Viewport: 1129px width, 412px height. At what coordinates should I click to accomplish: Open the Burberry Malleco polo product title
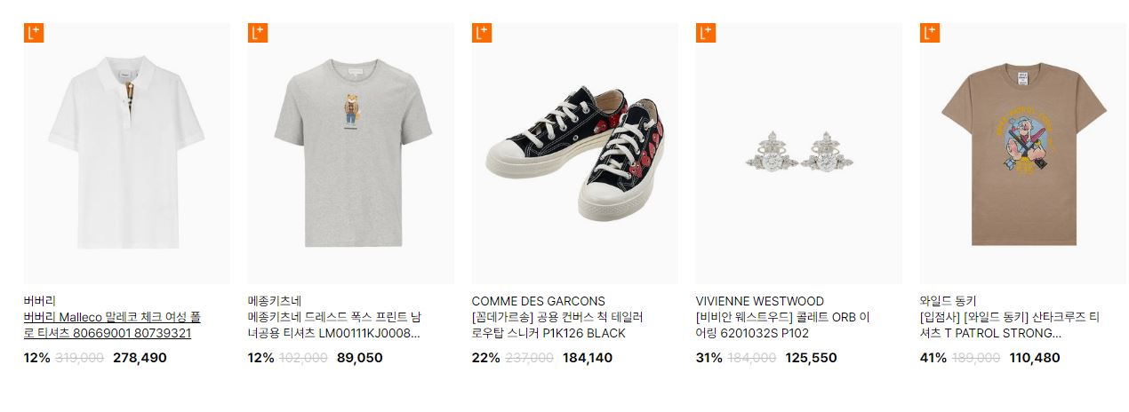point(113,325)
